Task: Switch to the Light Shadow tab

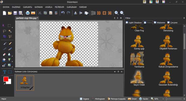Action: coord(134,23)
